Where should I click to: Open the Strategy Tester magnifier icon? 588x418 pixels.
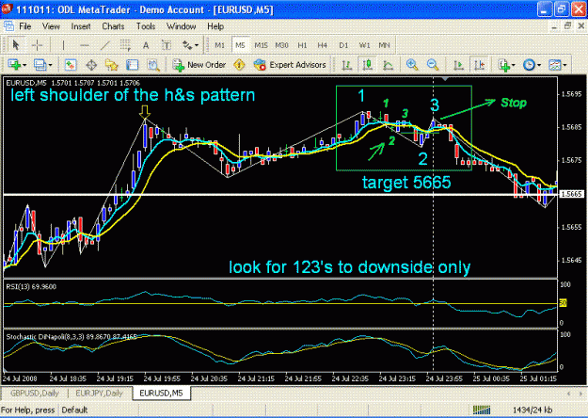click(153, 65)
